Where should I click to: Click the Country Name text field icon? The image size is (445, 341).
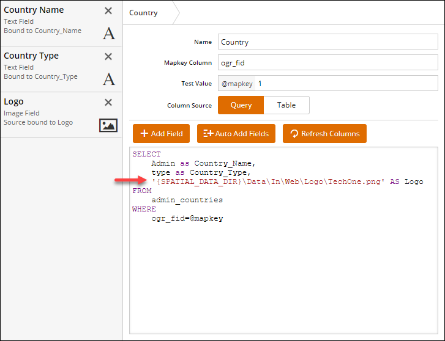click(108, 33)
